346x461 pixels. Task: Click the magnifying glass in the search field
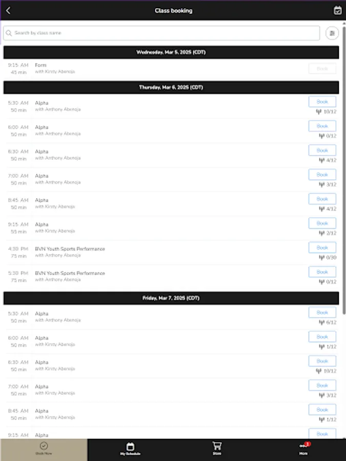[9, 33]
